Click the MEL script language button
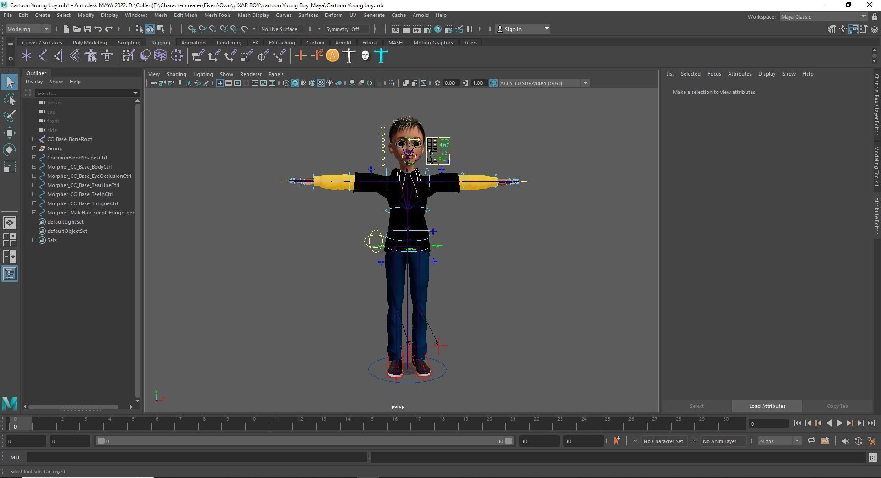 click(x=15, y=457)
